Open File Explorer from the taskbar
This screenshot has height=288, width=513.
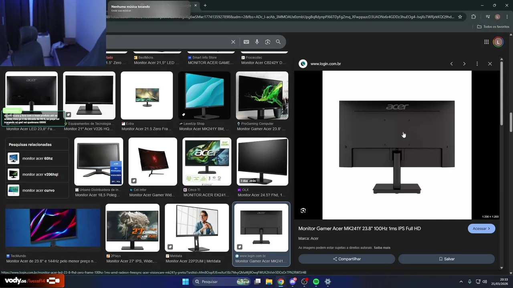(269, 282)
